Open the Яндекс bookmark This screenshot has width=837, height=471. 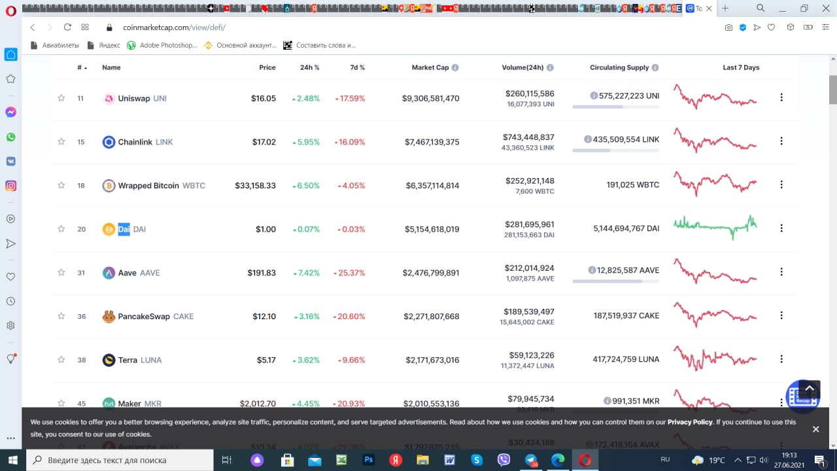103,45
